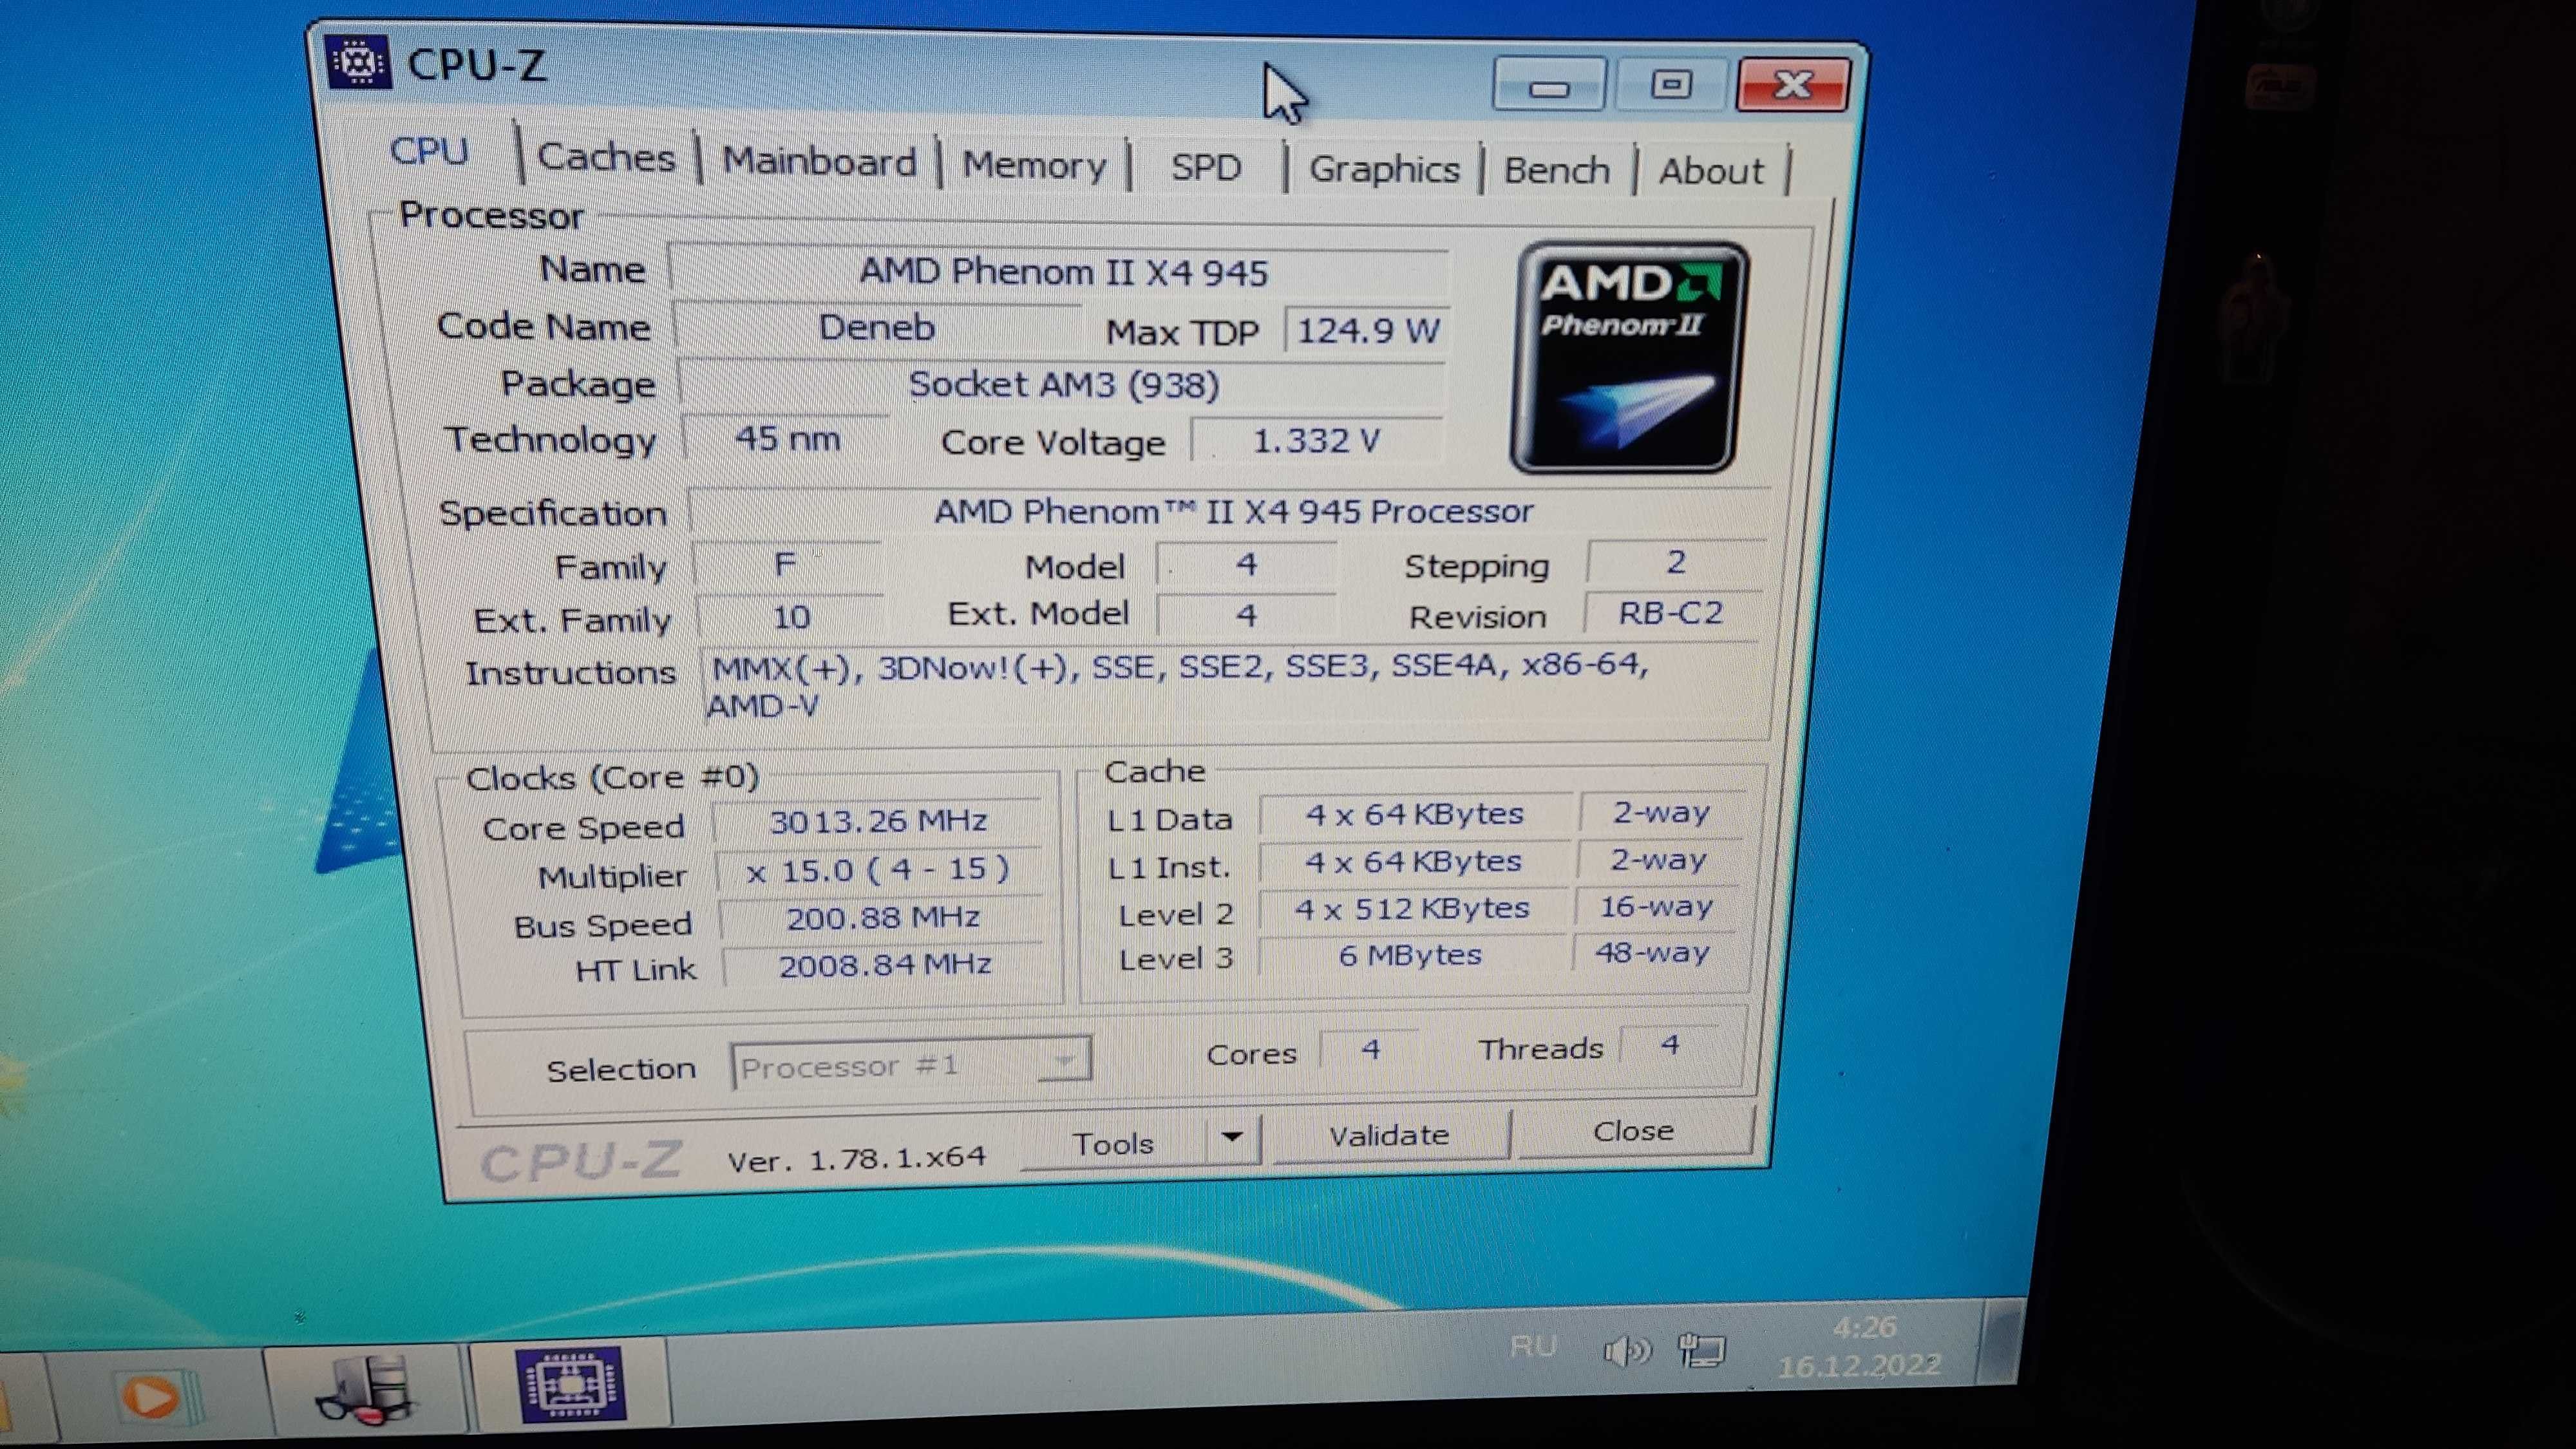Click the Max TDP value 124.9 W
2576x1449 pixels.
1368,330
